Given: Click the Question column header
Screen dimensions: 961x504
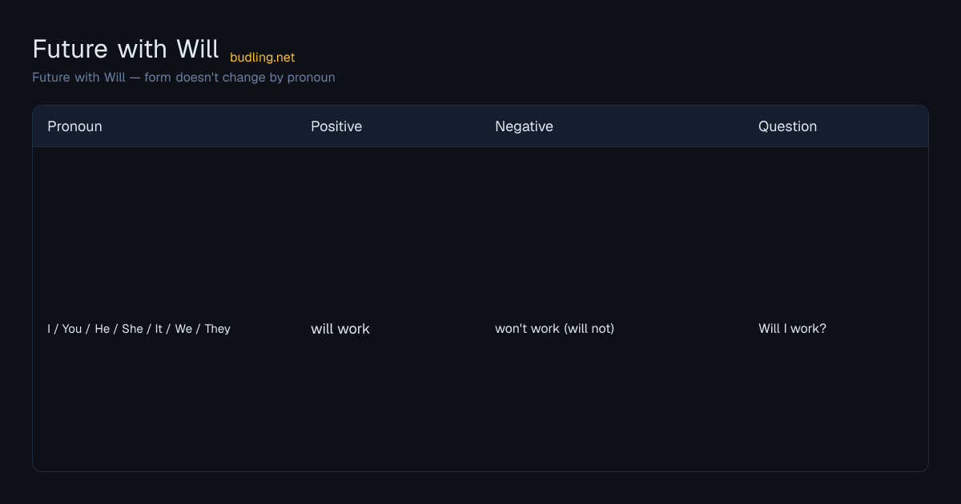Looking at the screenshot, I should coord(787,126).
